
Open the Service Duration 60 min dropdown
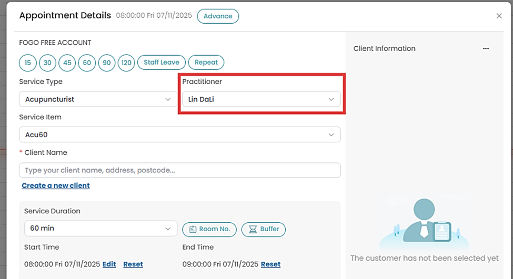[x=100, y=229]
